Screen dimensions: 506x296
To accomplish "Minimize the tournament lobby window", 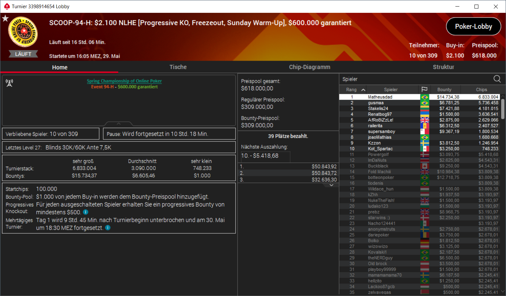I will (x=457, y=6).
